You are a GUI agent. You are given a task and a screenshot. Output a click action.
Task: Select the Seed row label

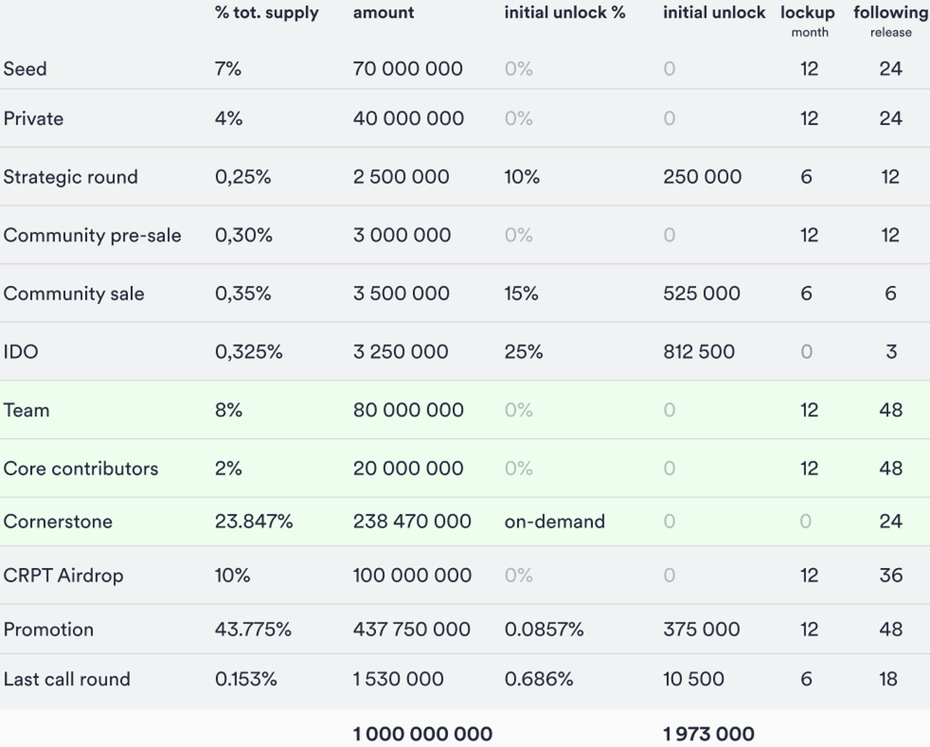[25, 69]
